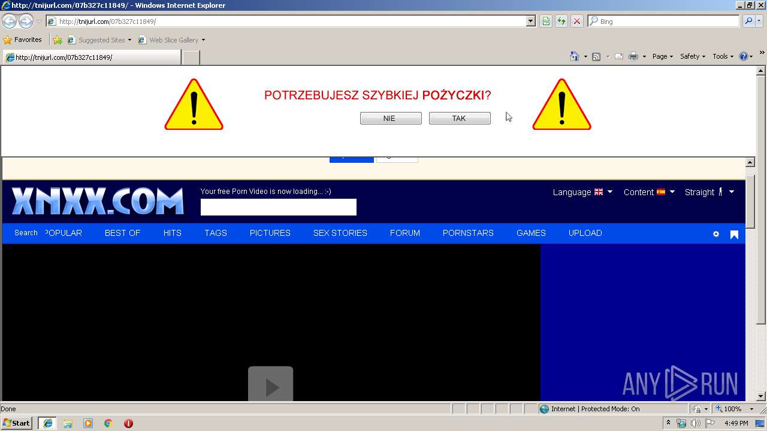Click the Refresh page icon

pyautogui.click(x=561, y=21)
